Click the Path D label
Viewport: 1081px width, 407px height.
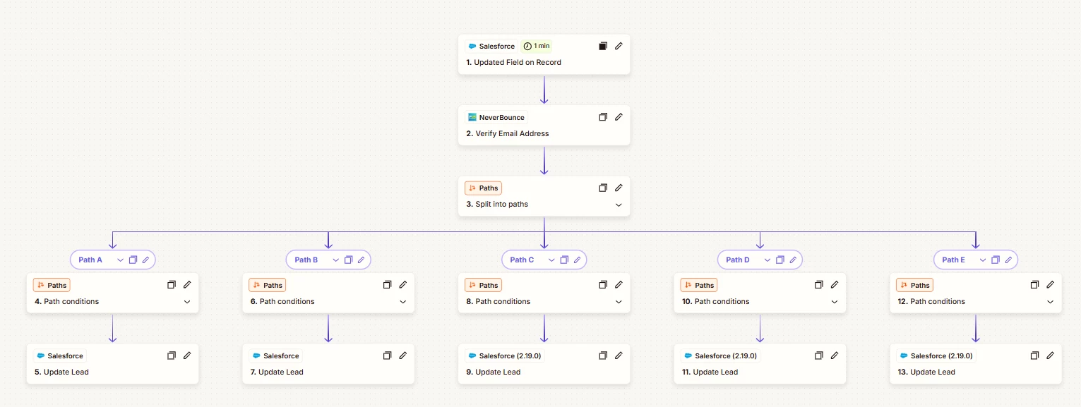click(738, 260)
